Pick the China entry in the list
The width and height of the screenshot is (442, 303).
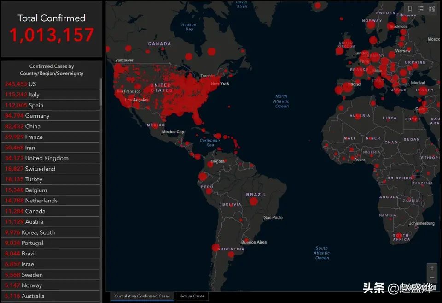(x=51, y=126)
